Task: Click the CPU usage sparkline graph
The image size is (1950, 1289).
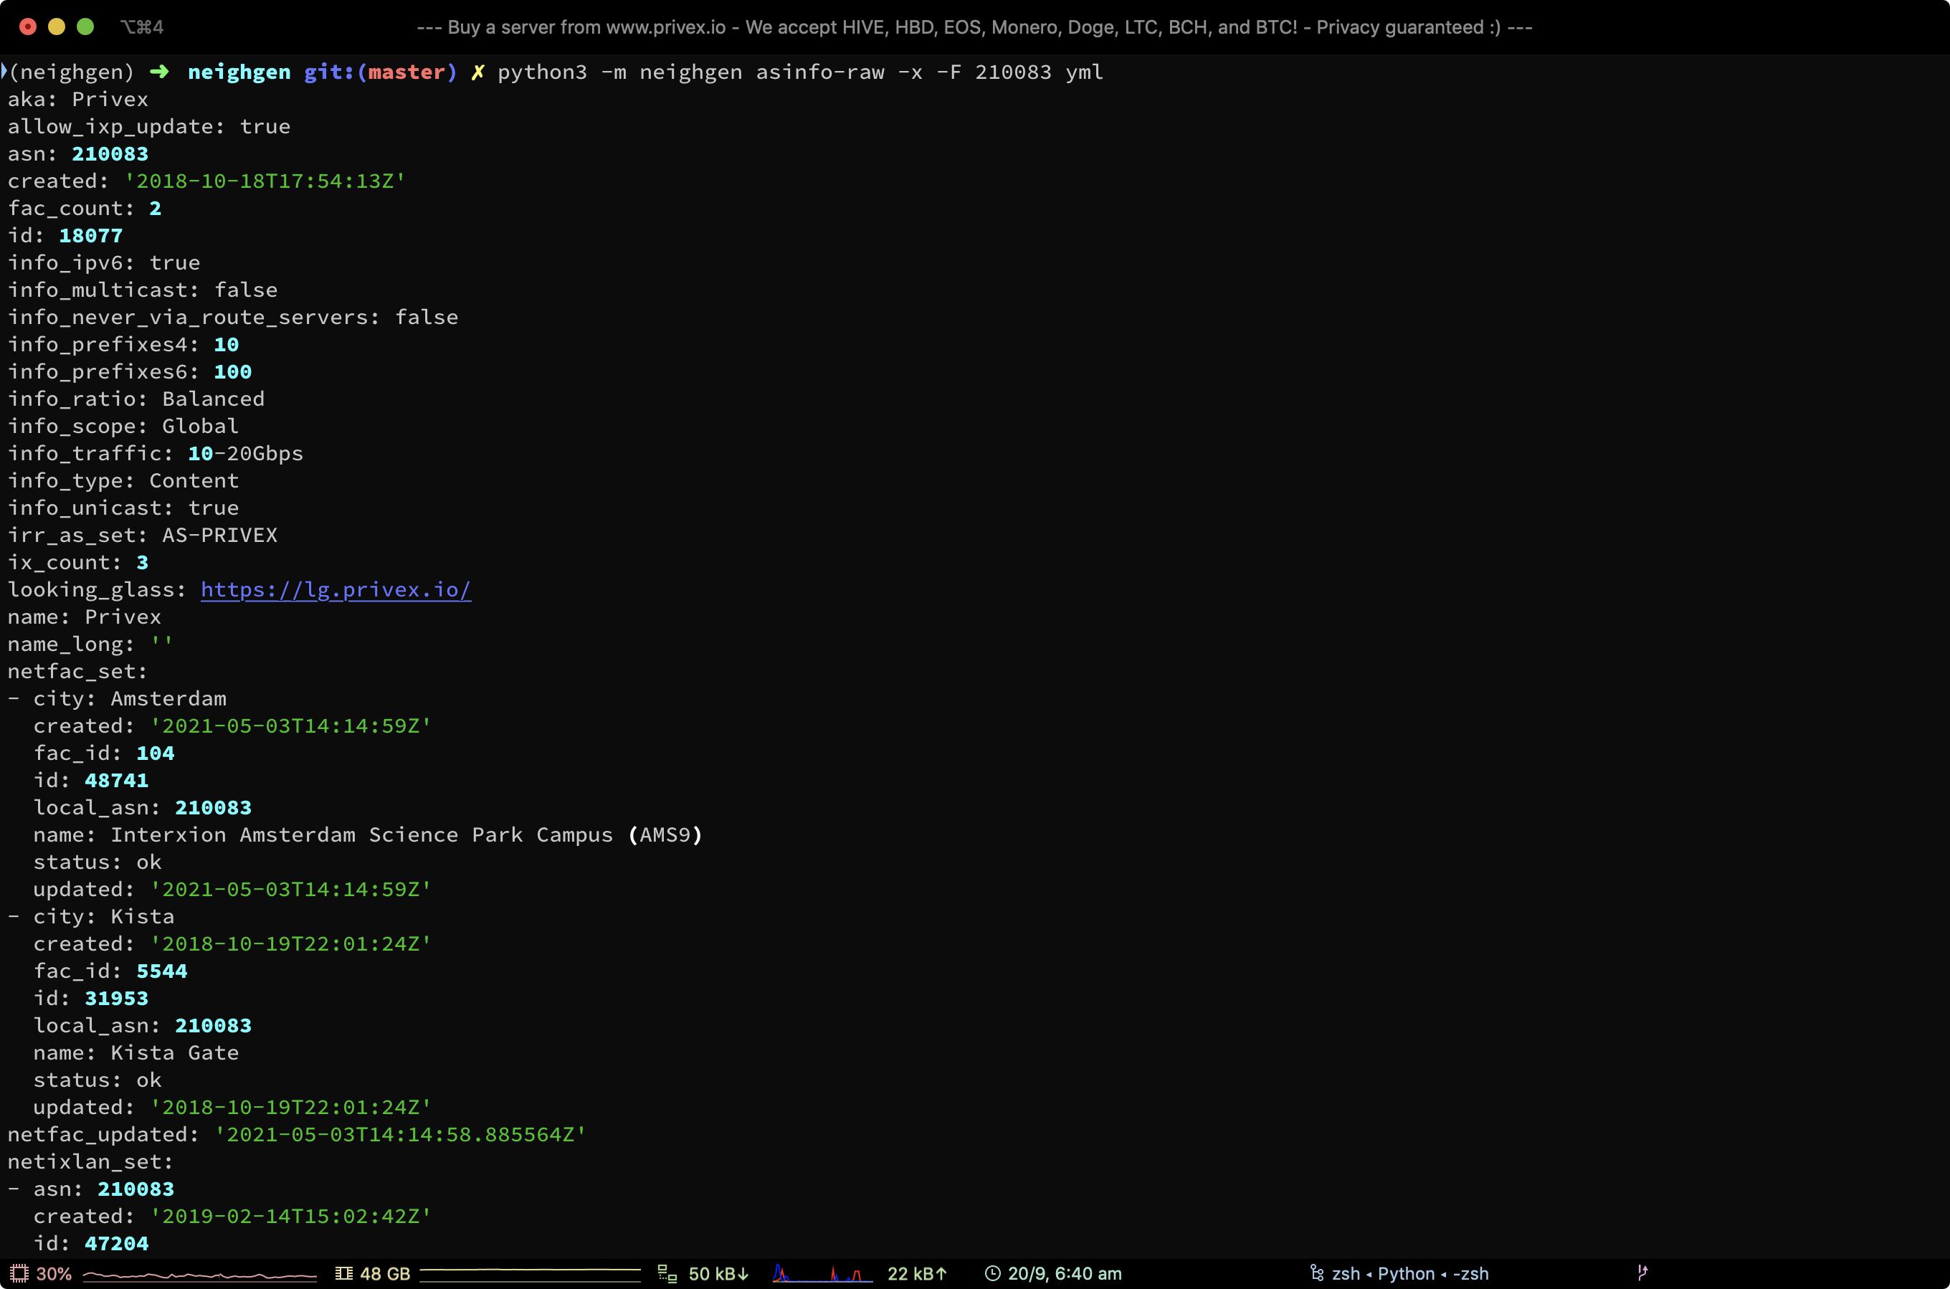Action: click(x=200, y=1276)
